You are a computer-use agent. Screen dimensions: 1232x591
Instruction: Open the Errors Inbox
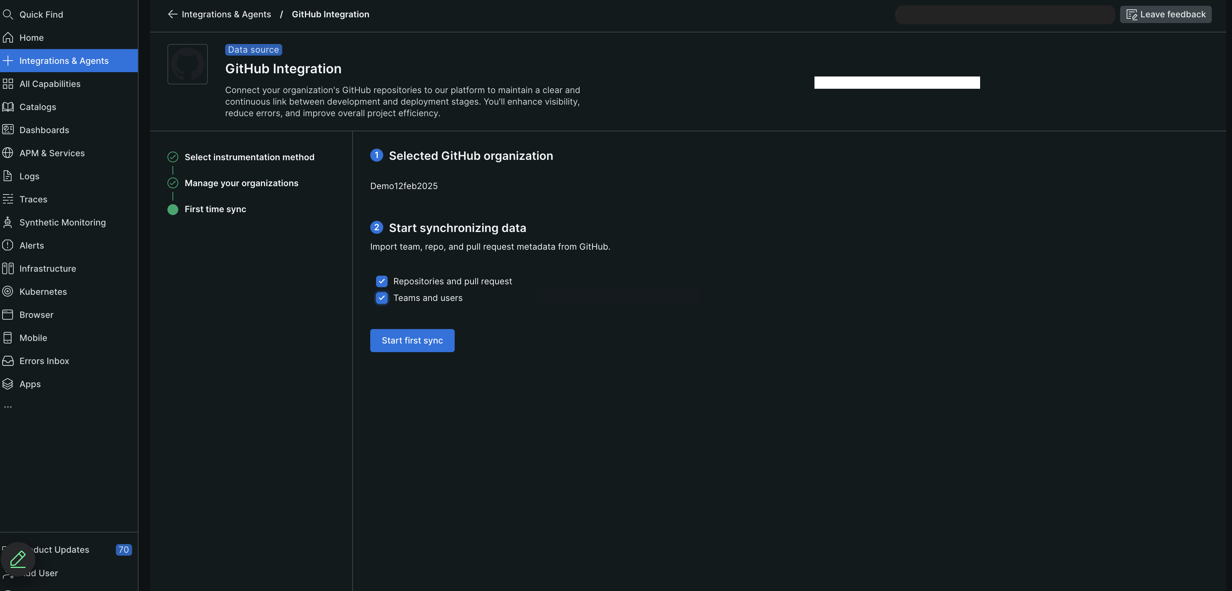pyautogui.click(x=44, y=360)
